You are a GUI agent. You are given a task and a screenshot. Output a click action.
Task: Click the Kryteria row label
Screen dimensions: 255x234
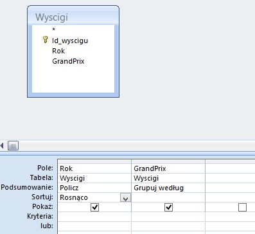pyautogui.click(x=40, y=216)
